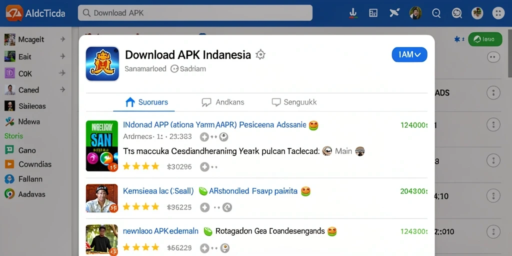This screenshot has height=256, width=512.
Task: Open the newnlaoo APKedemaln title link
Action: click(160, 231)
